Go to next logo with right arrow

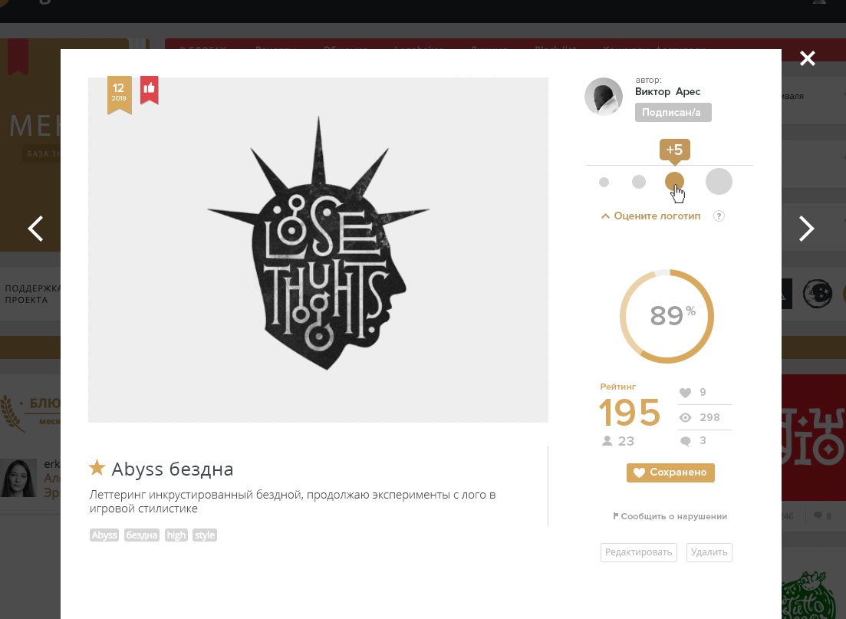click(806, 229)
